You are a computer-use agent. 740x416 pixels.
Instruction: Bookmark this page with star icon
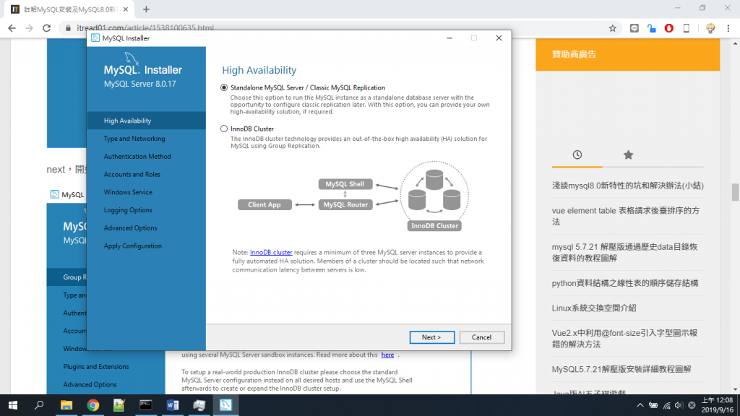pyautogui.click(x=613, y=28)
